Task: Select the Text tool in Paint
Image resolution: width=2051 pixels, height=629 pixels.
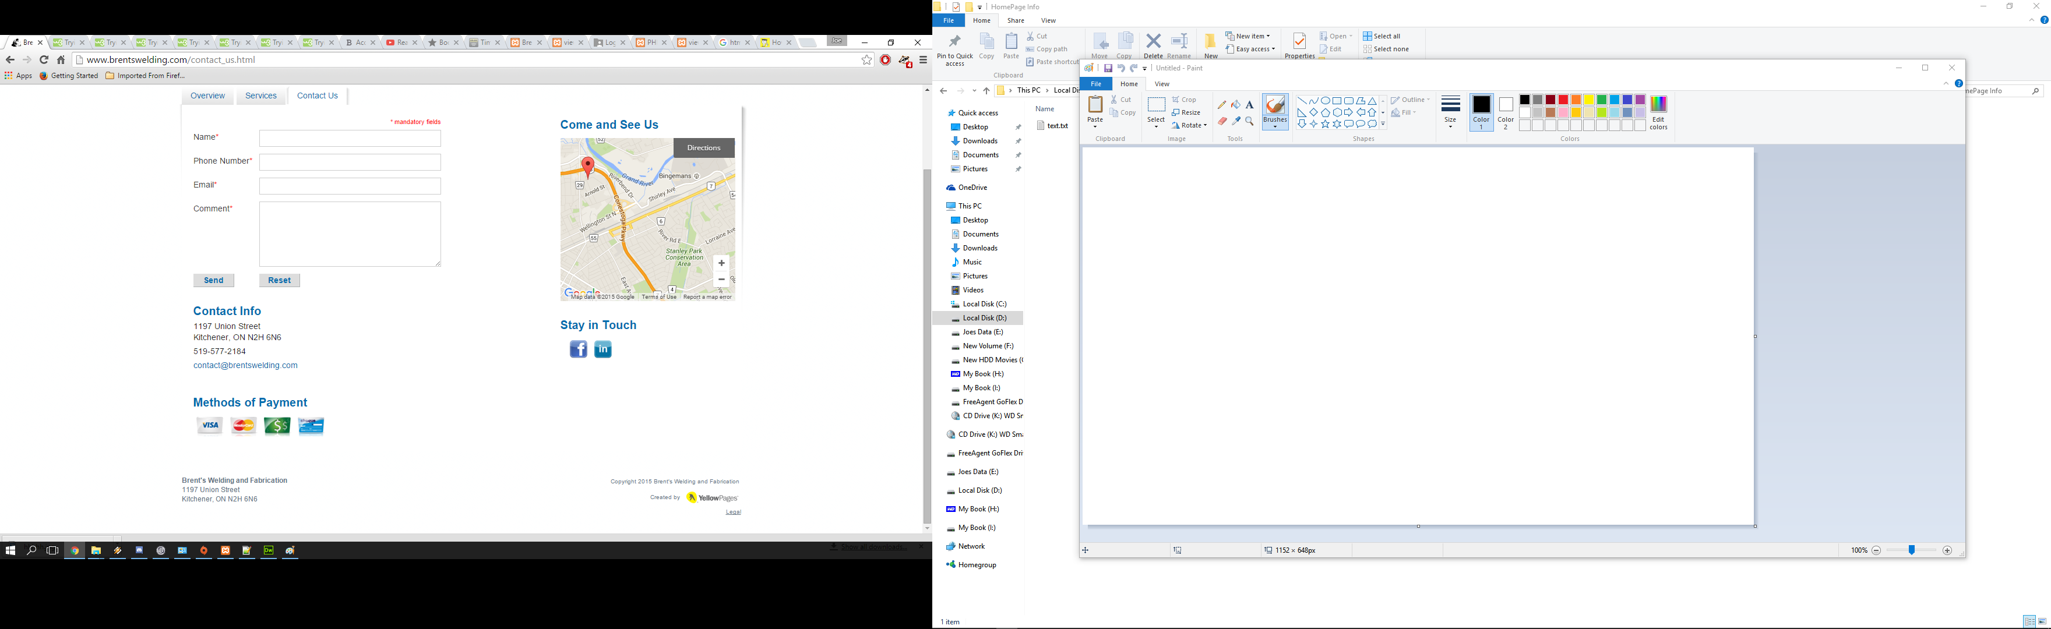Action: (x=1249, y=105)
